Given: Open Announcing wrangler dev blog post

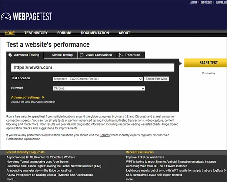Looking at the screenshot, I should click(39, 171).
